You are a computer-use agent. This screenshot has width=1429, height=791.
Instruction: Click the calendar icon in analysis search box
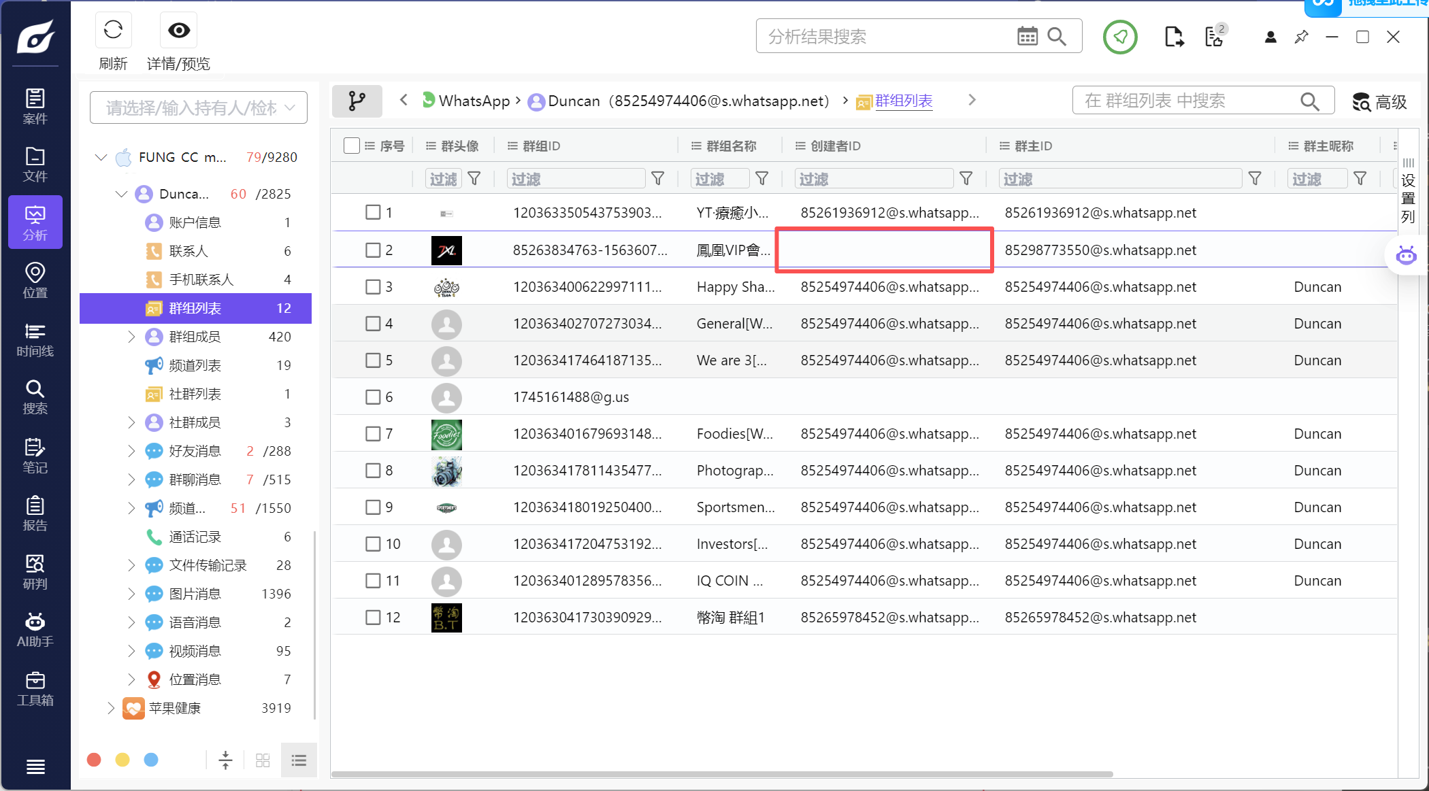click(1027, 36)
